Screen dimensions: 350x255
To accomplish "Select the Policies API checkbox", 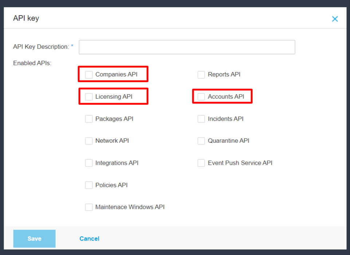I will [x=89, y=185].
